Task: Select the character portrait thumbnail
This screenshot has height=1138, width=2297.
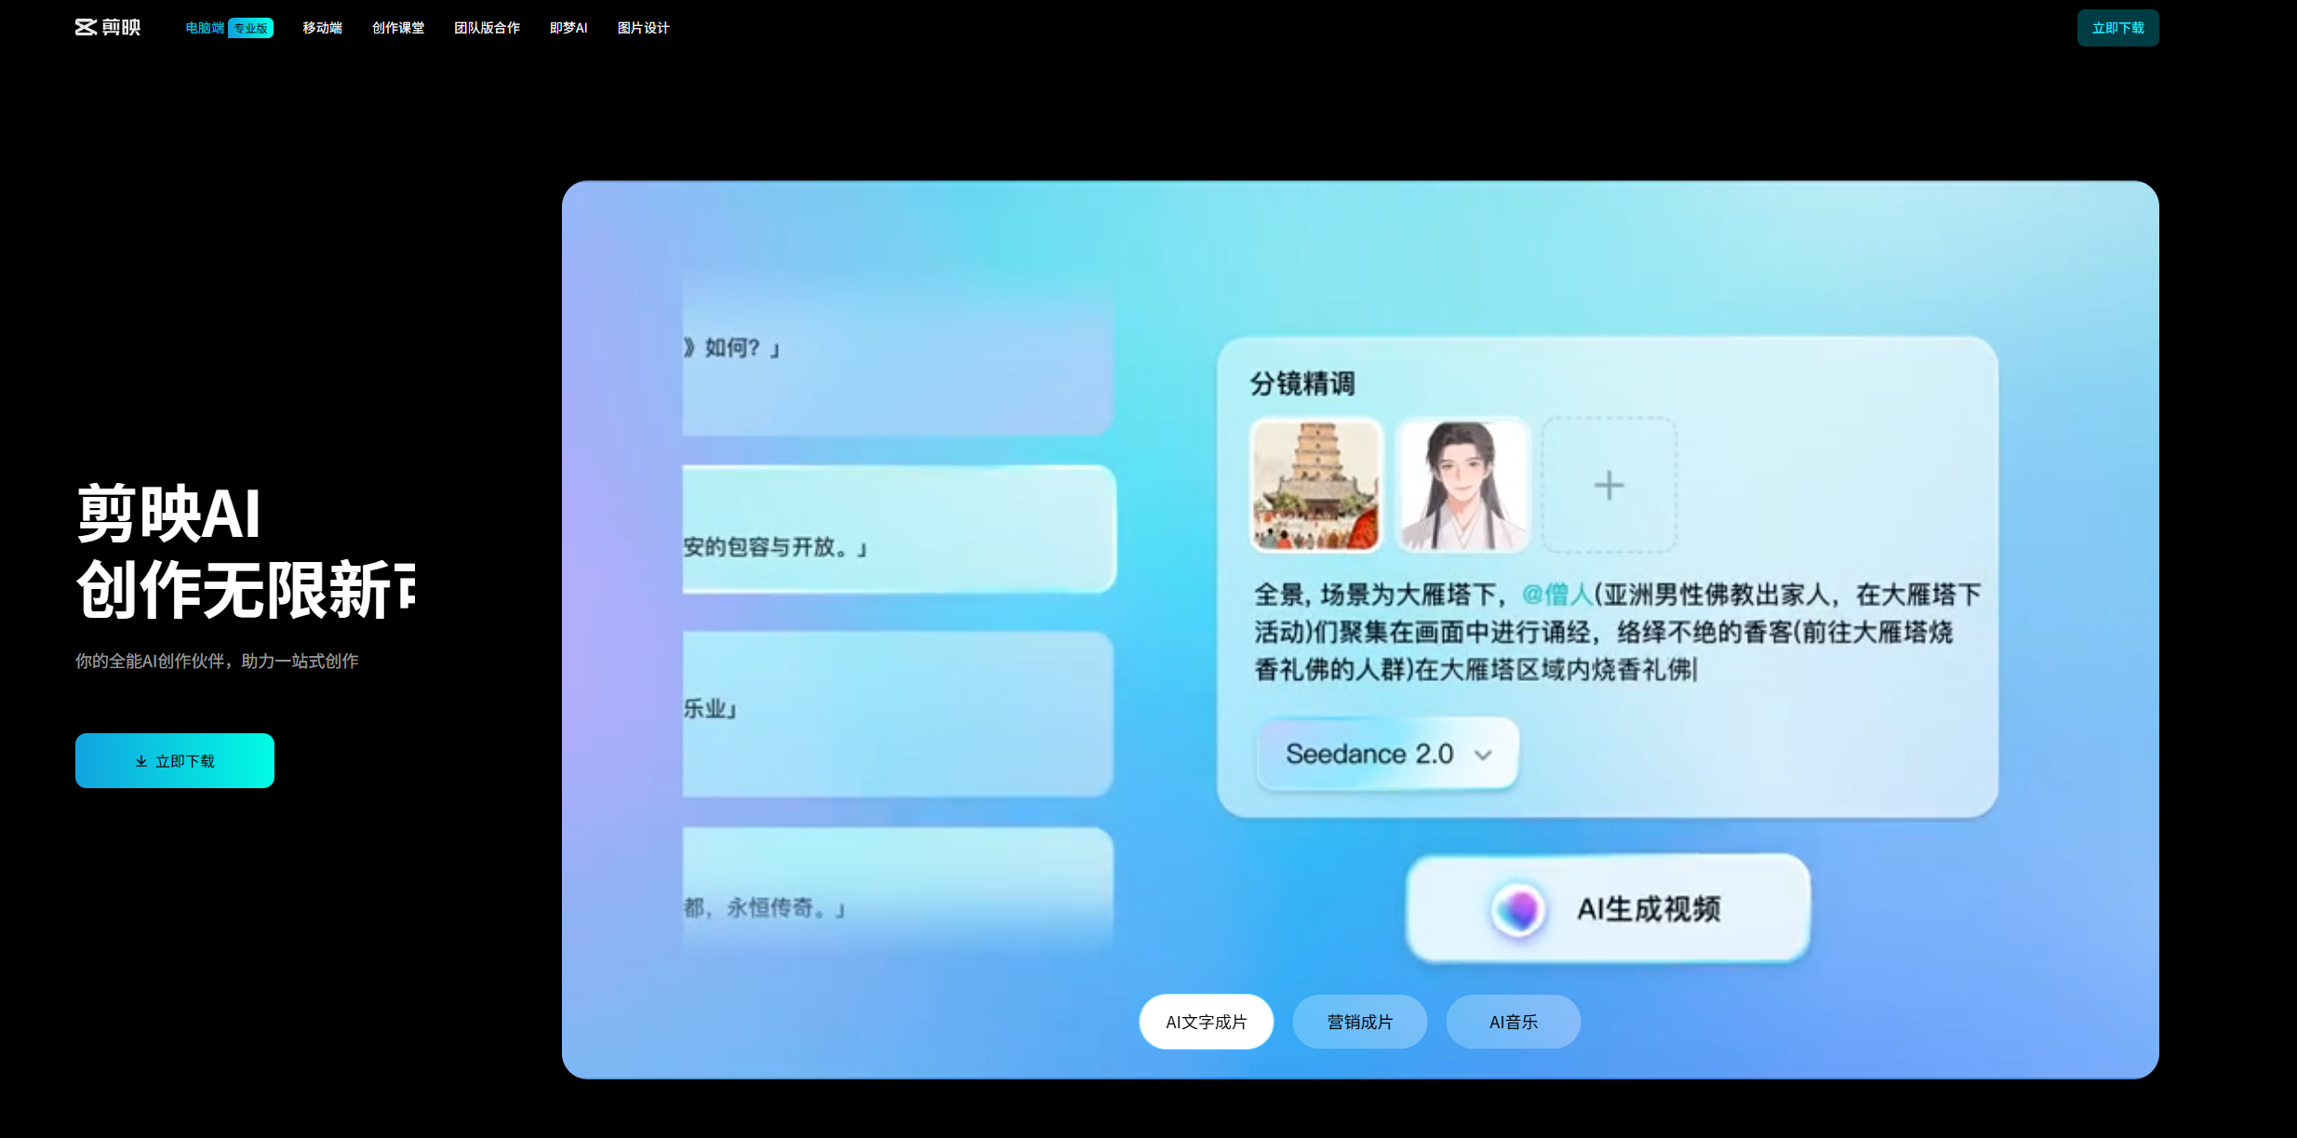Action: click(x=1463, y=485)
